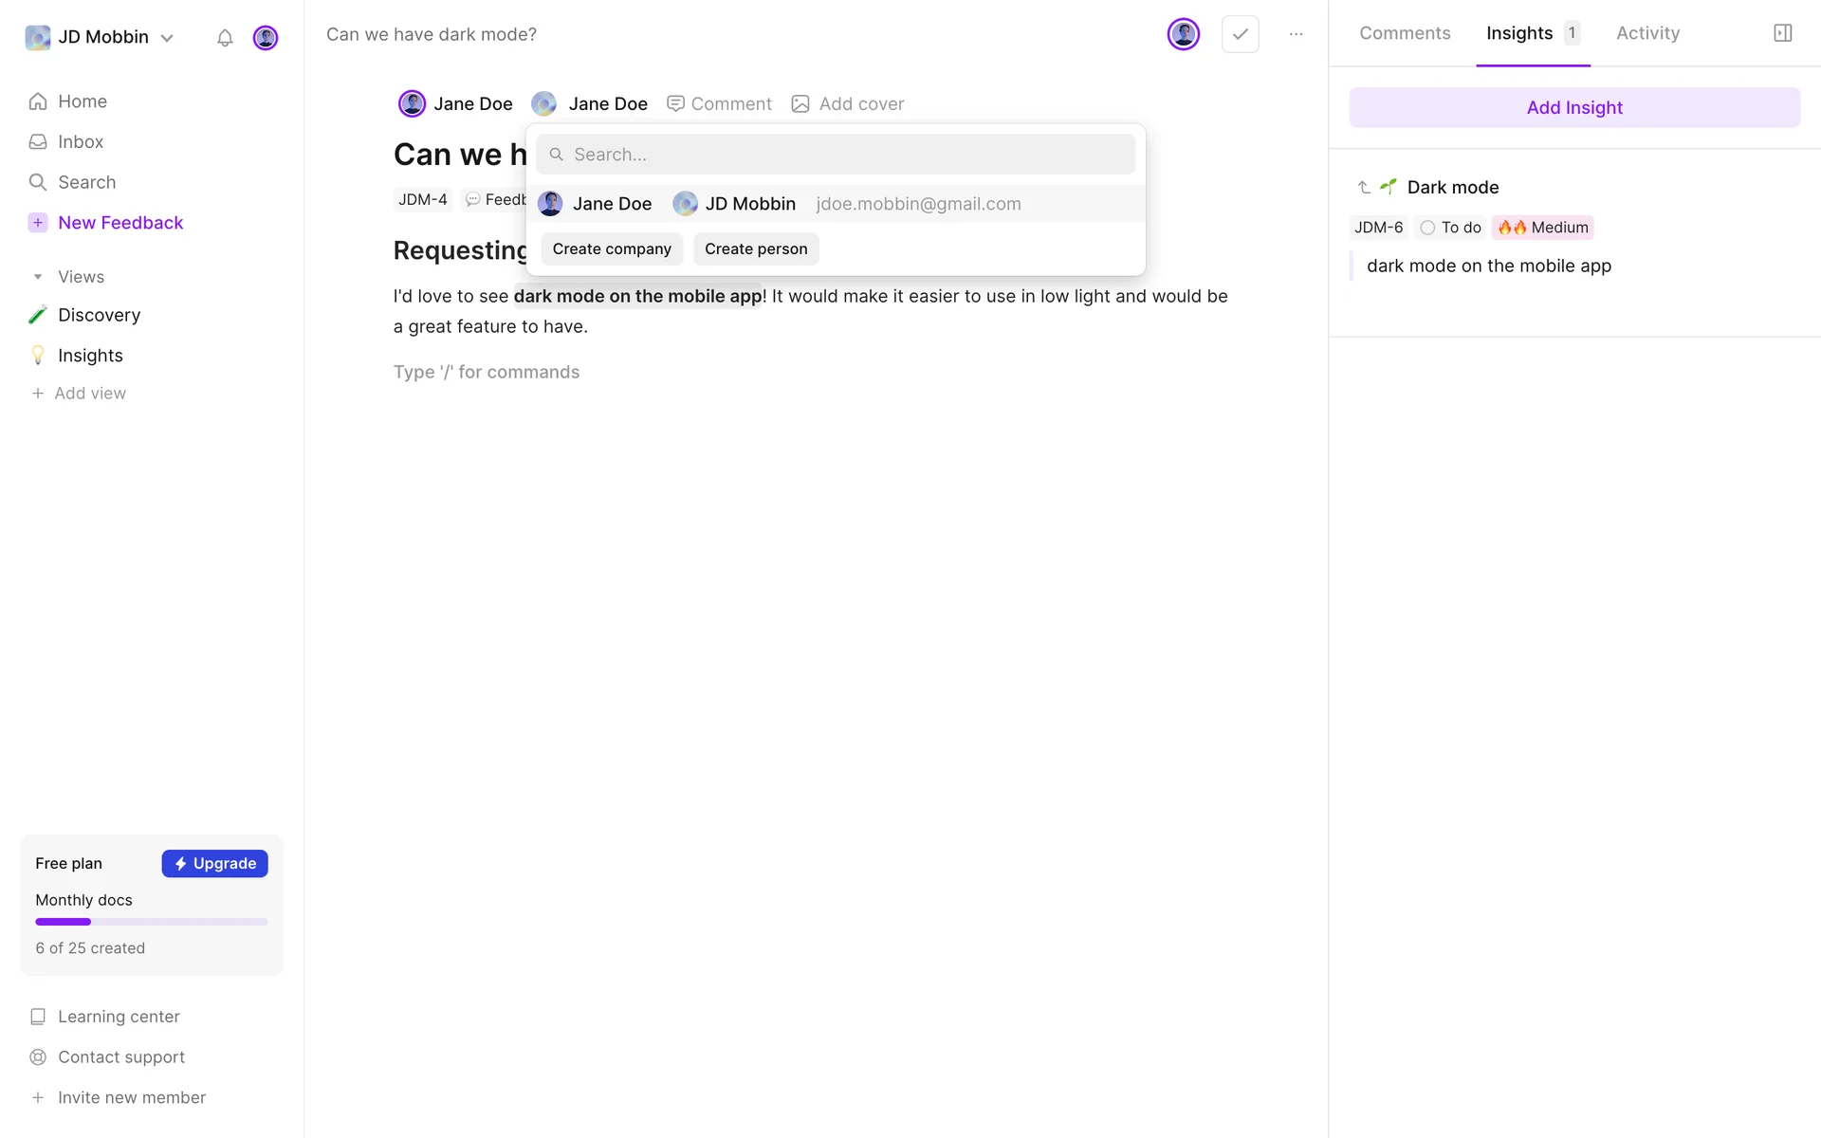Click the Add cover image icon
1821x1138 pixels.
point(800,104)
